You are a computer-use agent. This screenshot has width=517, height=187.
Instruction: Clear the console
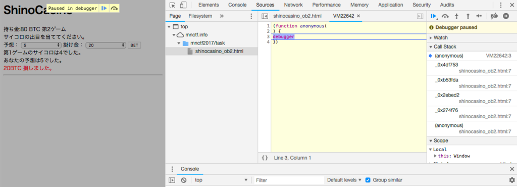tap(184, 180)
